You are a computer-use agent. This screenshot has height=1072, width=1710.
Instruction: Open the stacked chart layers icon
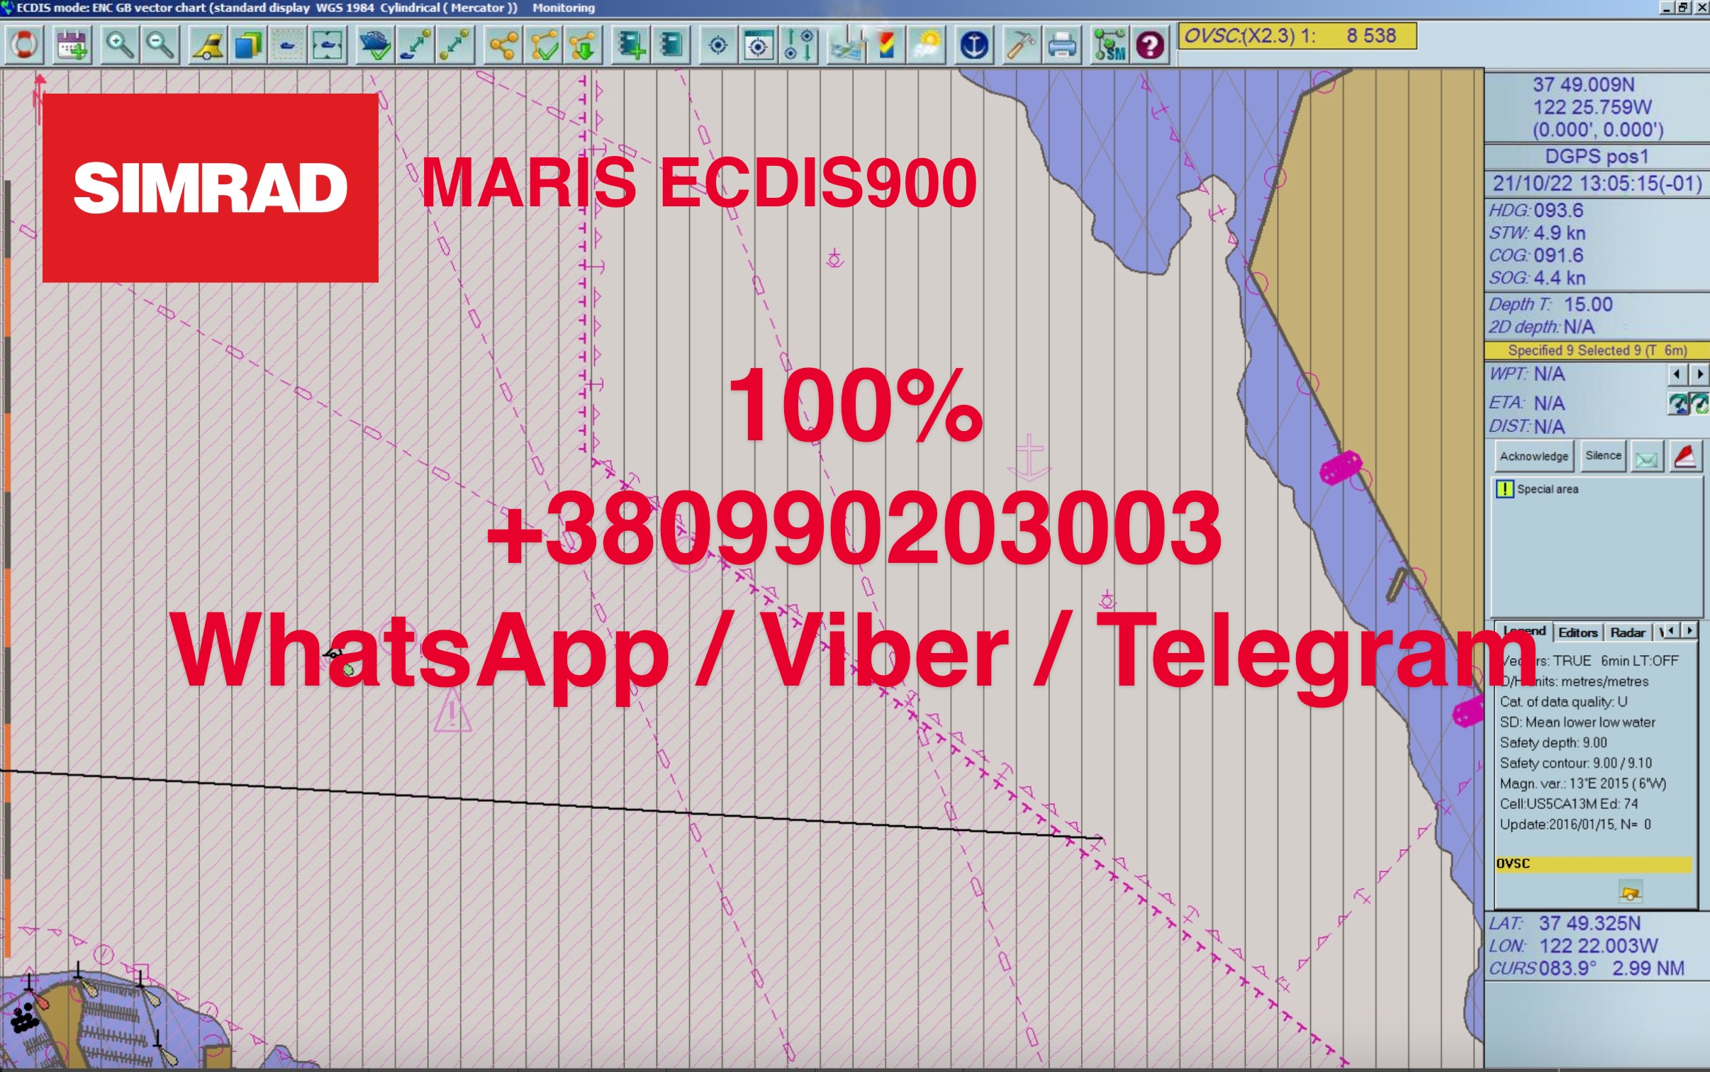coord(248,45)
